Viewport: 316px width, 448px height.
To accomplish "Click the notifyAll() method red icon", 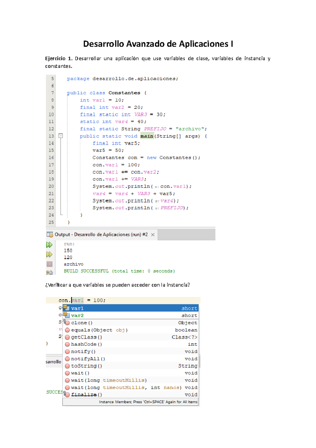I will tap(67, 359).
